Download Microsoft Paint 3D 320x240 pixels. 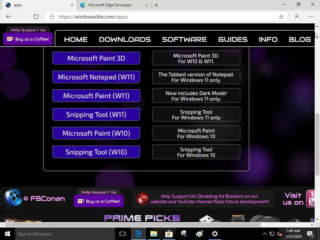click(x=96, y=58)
